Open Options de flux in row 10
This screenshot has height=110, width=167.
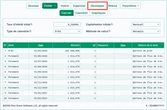(148, 98)
